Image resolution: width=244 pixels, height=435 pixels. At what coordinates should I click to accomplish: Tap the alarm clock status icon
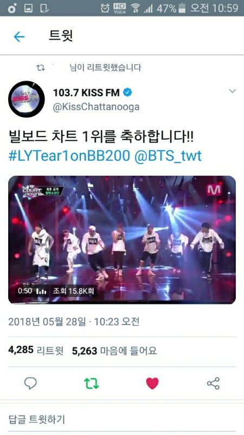(105, 8)
